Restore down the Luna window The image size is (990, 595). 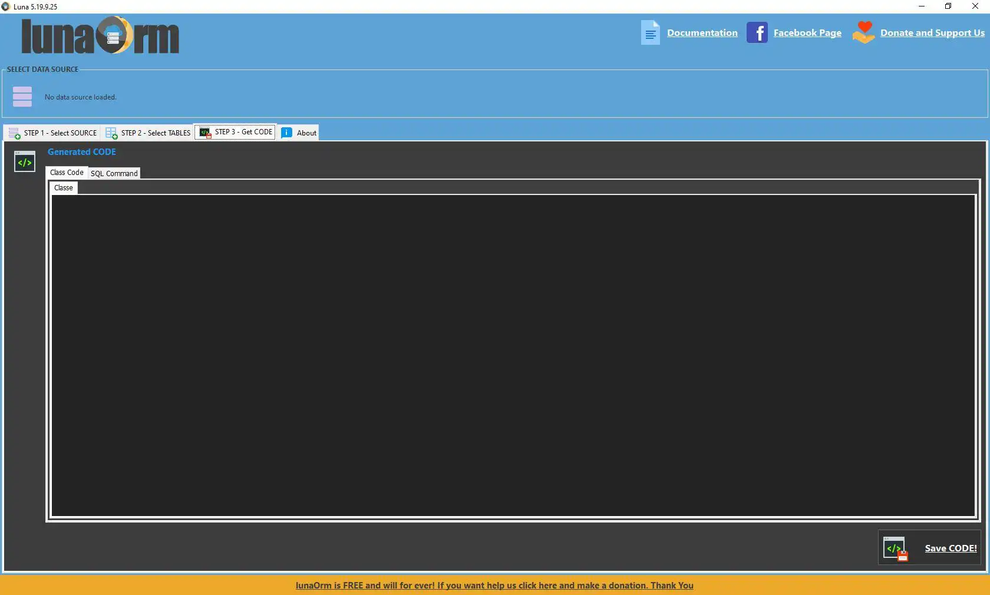click(x=948, y=6)
